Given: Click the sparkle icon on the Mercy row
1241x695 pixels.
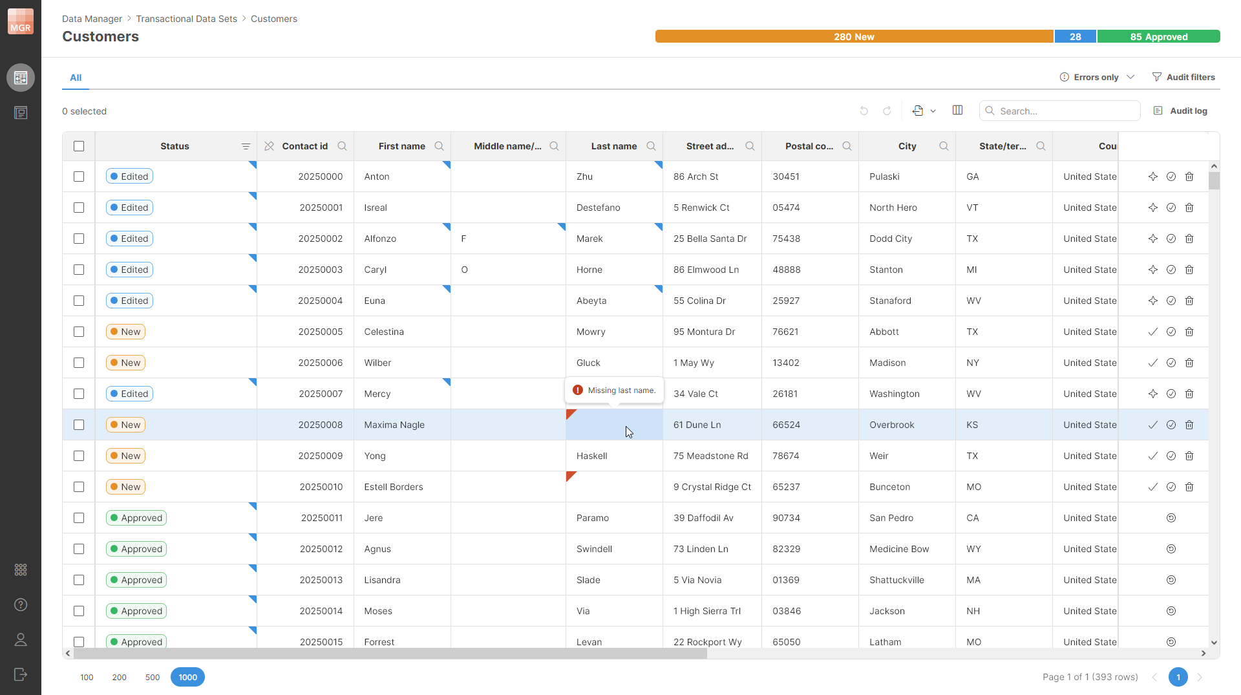Looking at the screenshot, I should (x=1154, y=394).
